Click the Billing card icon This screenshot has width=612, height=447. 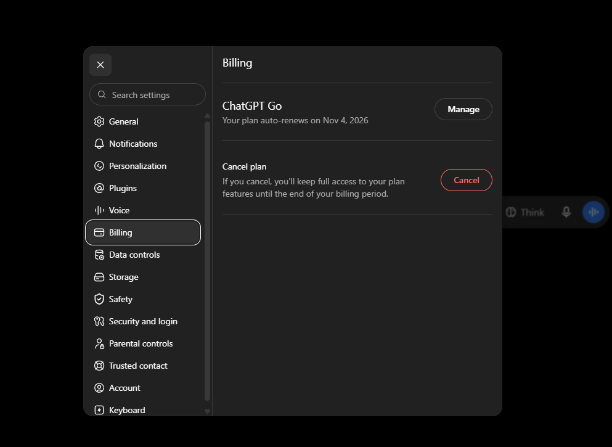(99, 232)
